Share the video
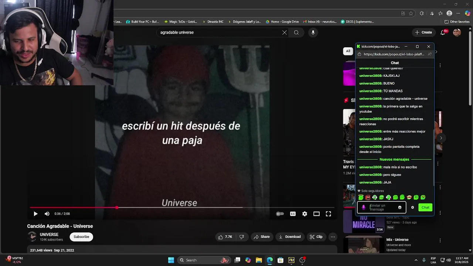 (x=262, y=237)
